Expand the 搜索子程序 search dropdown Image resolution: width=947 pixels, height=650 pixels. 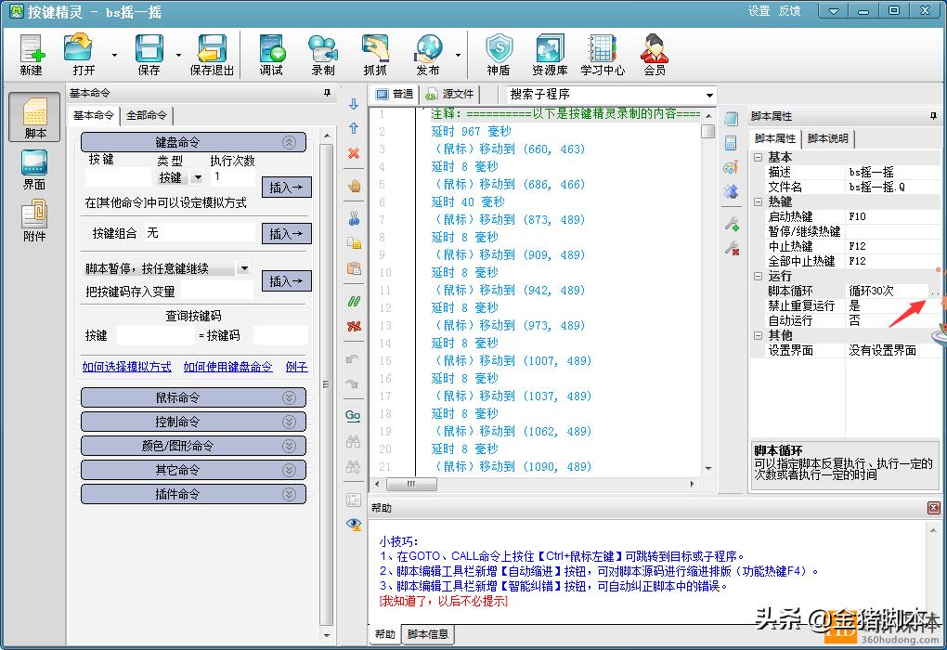707,94
